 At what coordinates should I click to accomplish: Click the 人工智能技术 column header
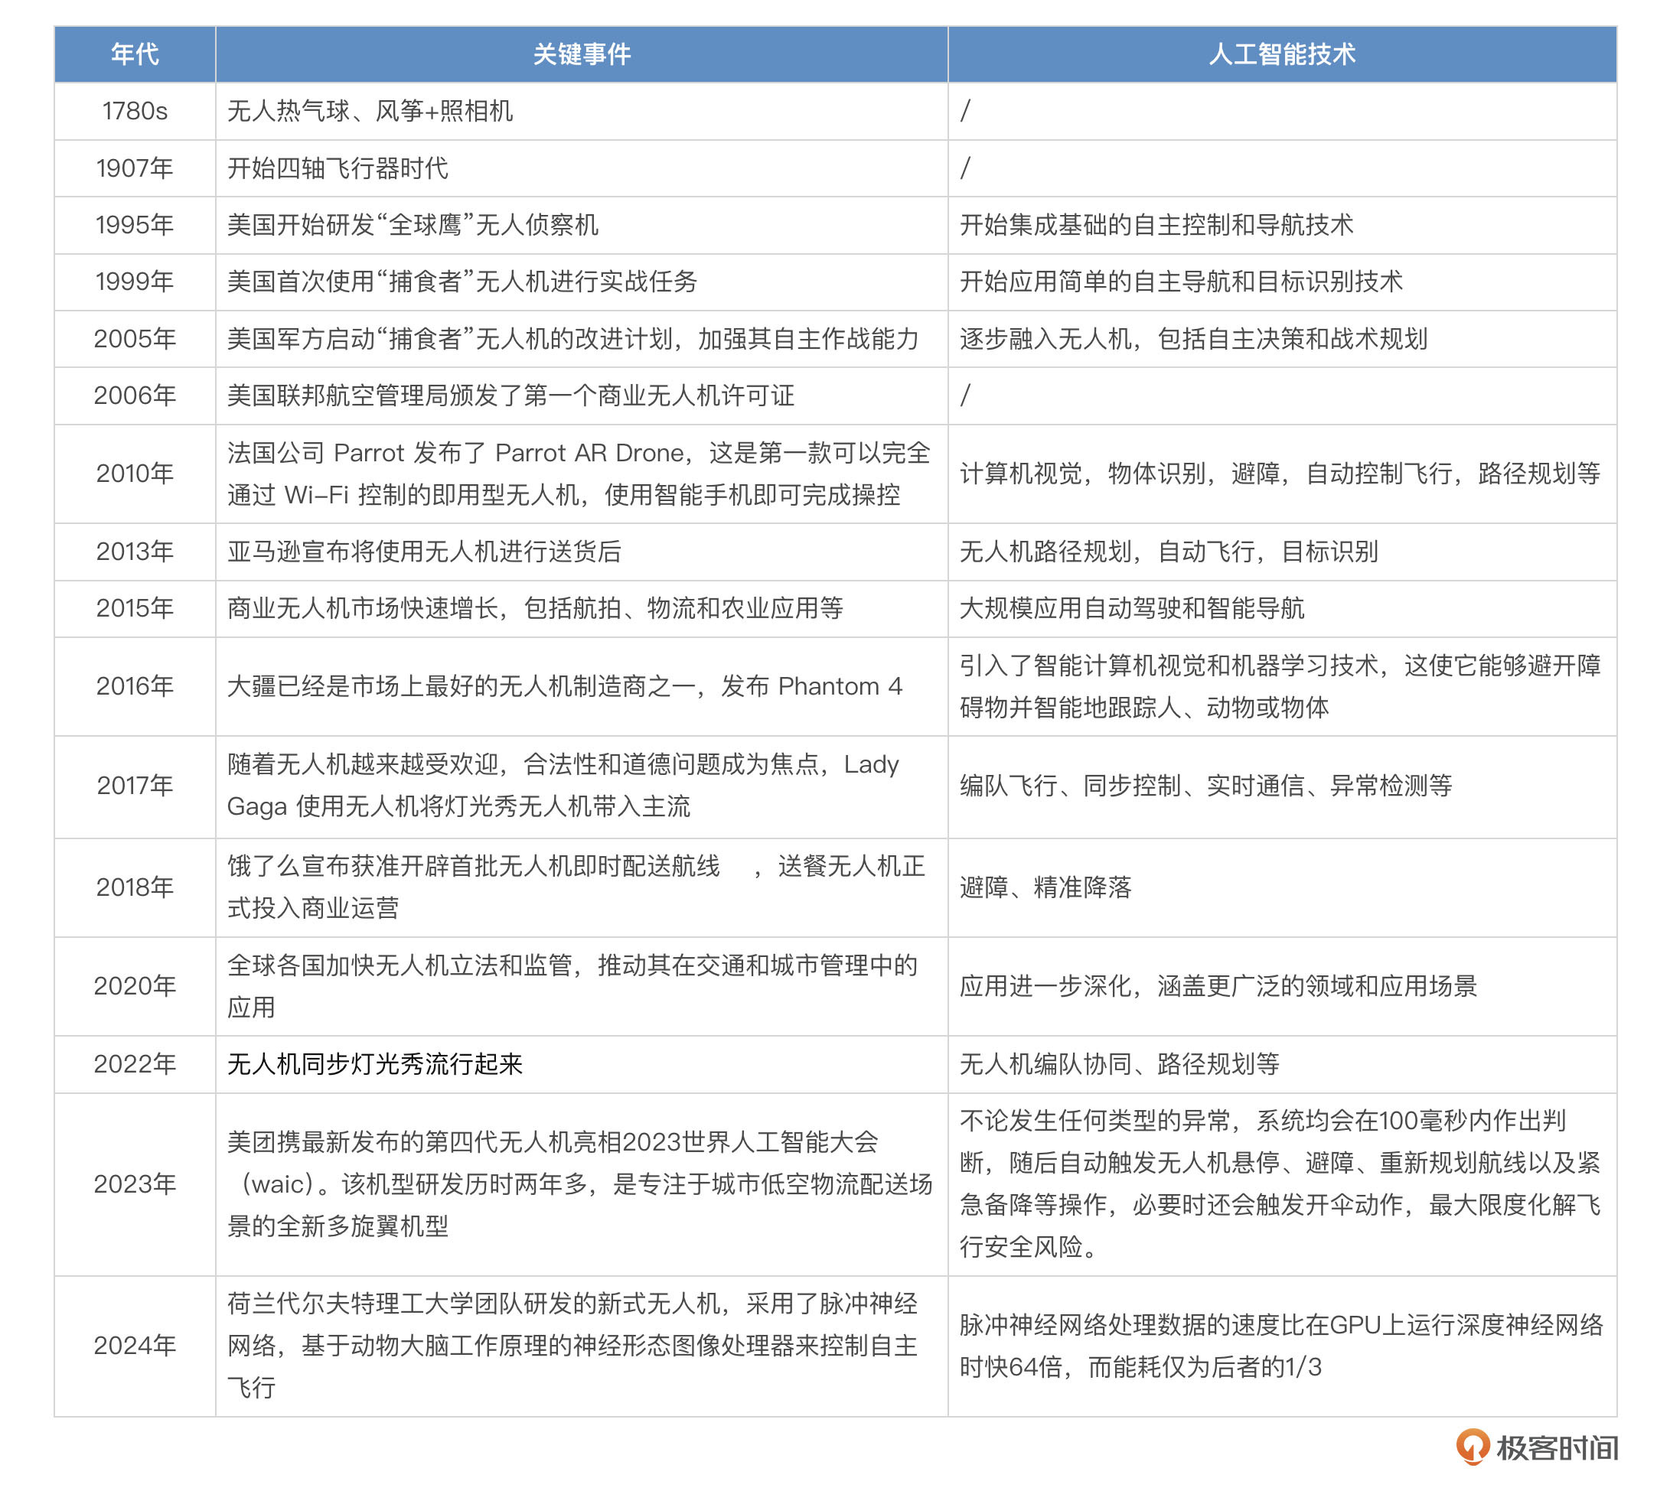pyautogui.click(x=1281, y=54)
